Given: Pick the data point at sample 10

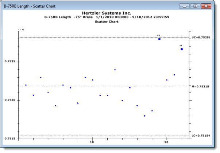Looking at the screenshot, I should tap(93, 80).
